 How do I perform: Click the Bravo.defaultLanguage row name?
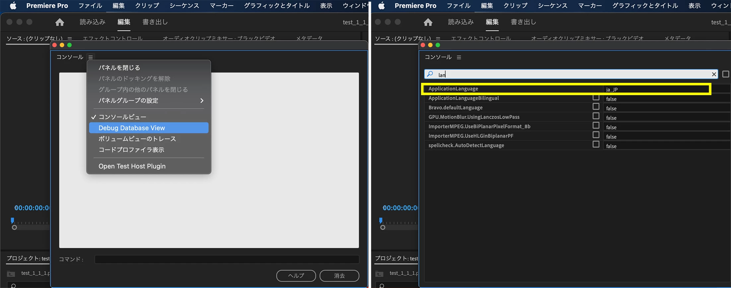(x=456, y=108)
